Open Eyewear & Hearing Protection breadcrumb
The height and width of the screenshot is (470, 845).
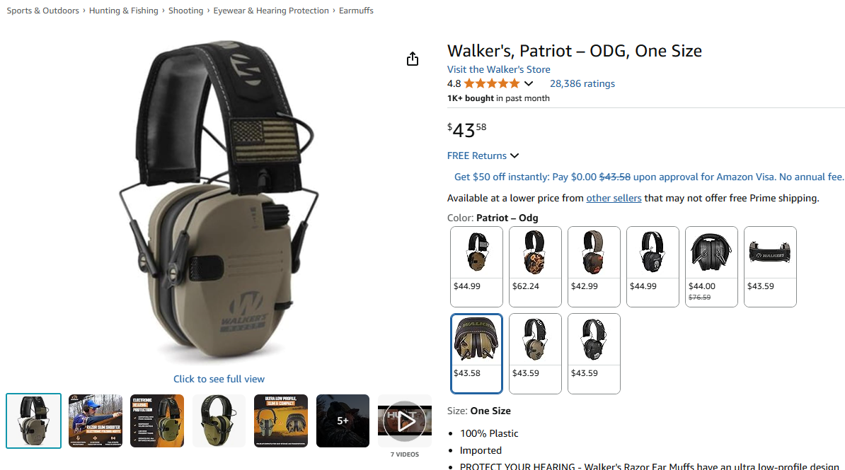pyautogui.click(x=270, y=11)
